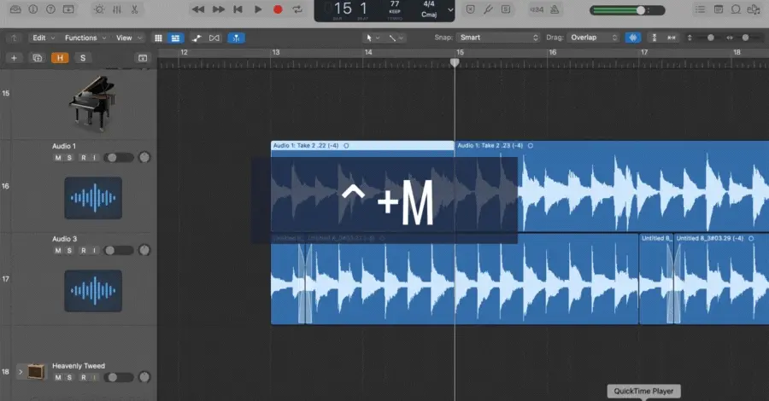
Task: Toggle Flex show/hide button
Action: [x=214, y=38]
